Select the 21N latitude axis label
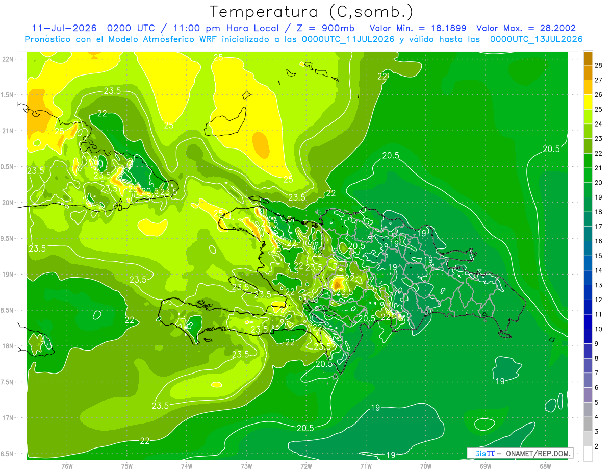Screen dimensions: 612x473 8,131
